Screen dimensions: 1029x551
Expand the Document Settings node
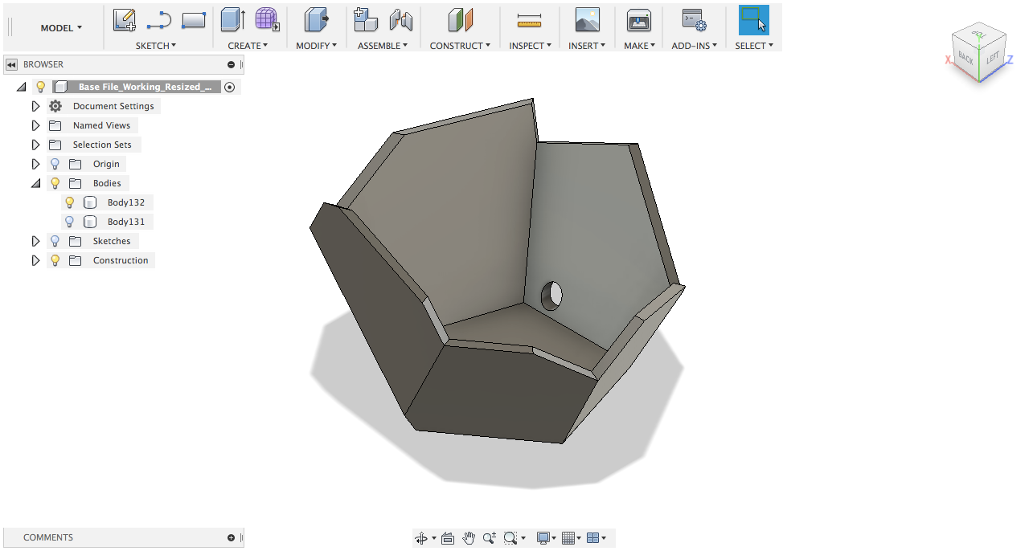point(35,106)
